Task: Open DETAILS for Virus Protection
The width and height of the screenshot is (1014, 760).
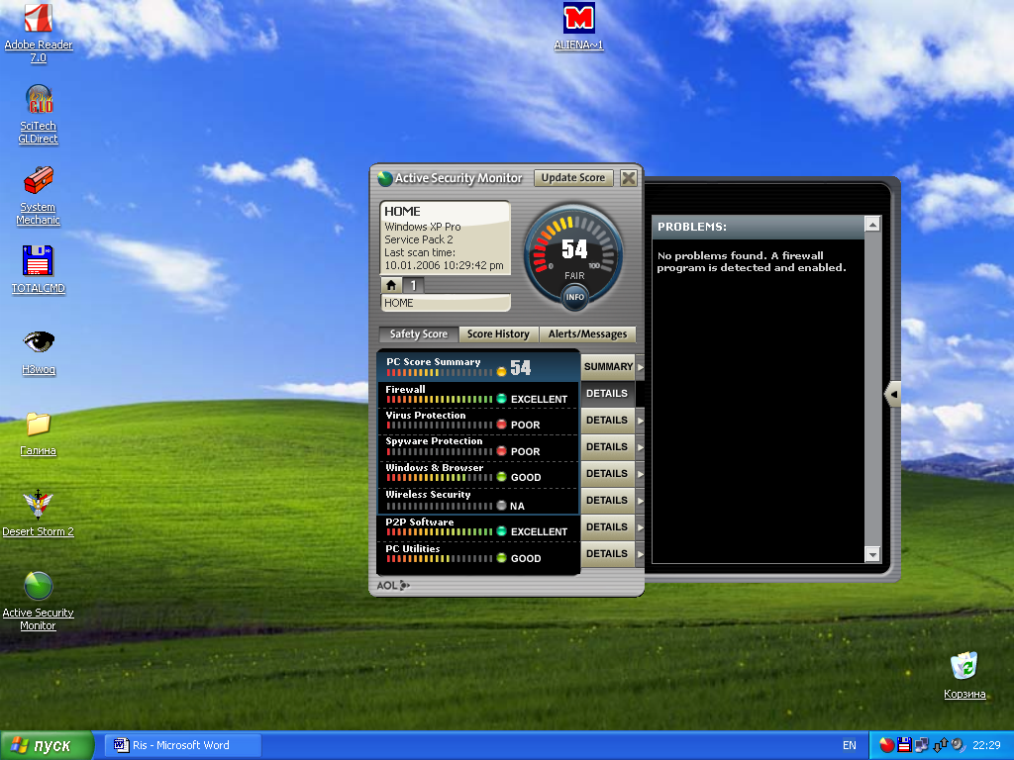Action: coord(607,420)
